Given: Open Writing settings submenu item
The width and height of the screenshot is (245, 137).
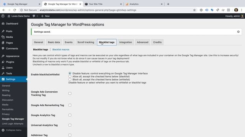Looking at the screenshot, I should [6, 91].
